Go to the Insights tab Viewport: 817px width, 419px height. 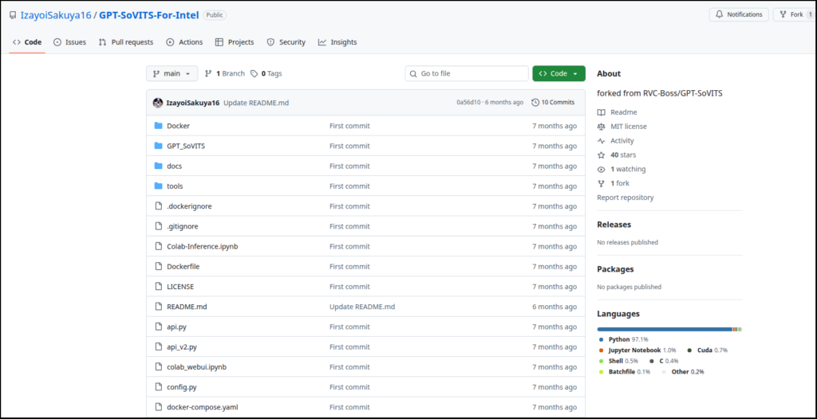(x=337, y=42)
